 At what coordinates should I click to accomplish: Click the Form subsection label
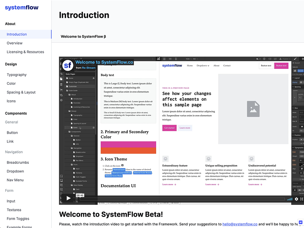(9, 191)
